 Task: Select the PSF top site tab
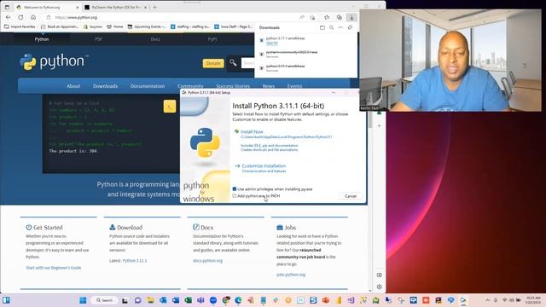(99, 39)
